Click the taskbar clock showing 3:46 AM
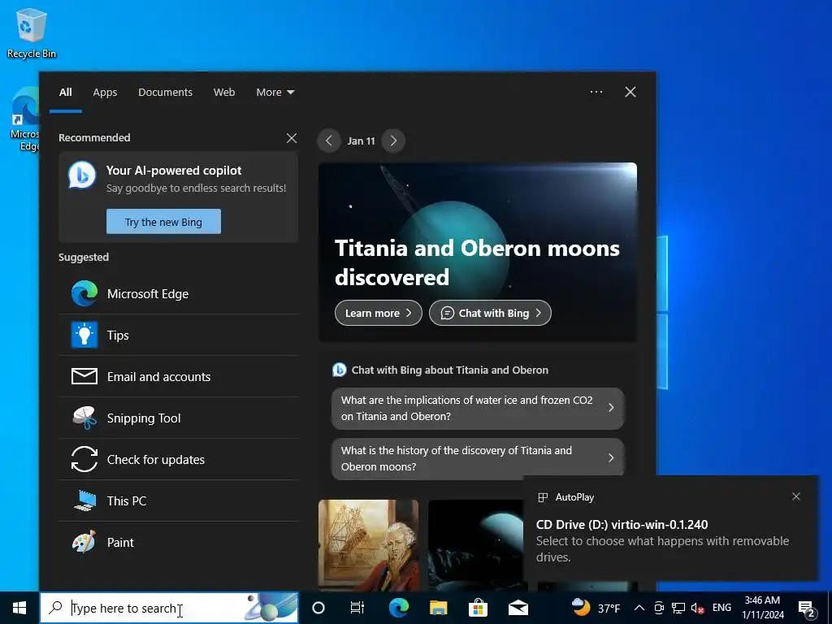 [x=762, y=608]
